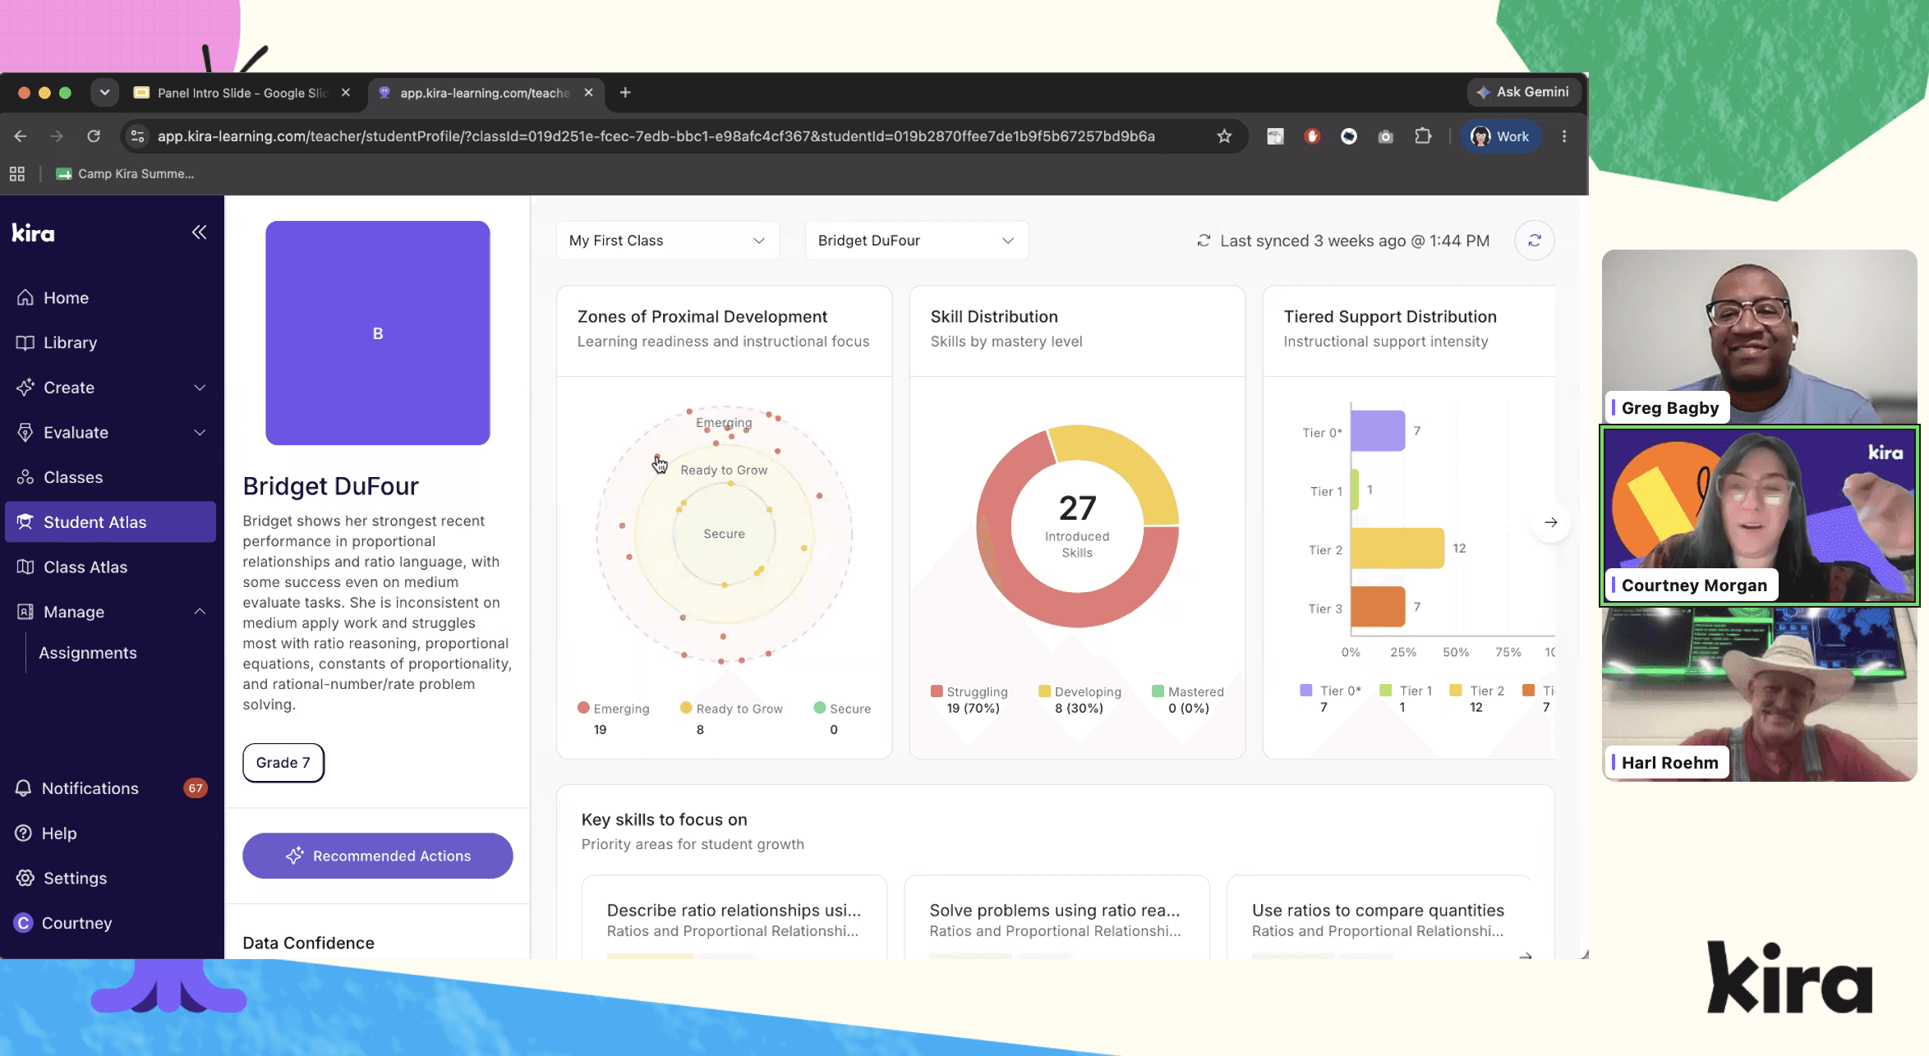Viewport: 1929px width, 1056px height.
Task: Close the Panel Intro Slide tab
Action: [346, 93]
